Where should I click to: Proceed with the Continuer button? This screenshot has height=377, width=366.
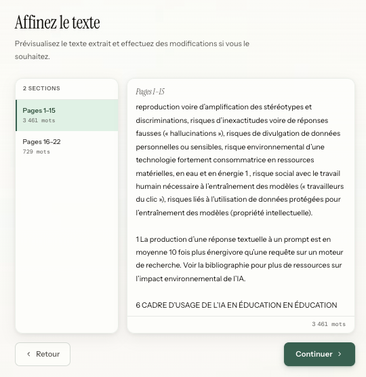tap(319, 354)
